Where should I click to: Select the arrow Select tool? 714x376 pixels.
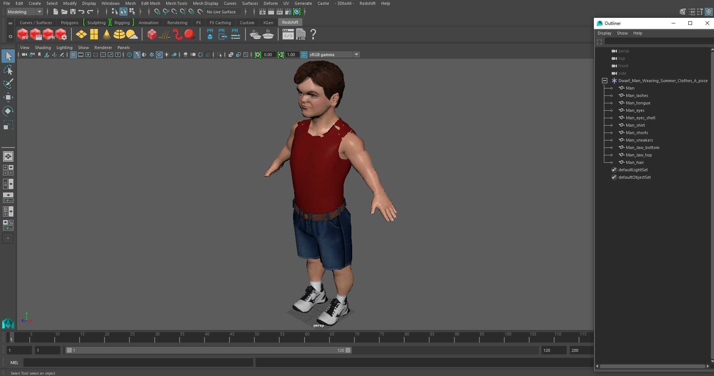(x=8, y=56)
